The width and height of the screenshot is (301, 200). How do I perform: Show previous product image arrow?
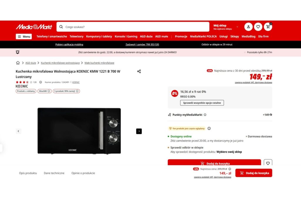tap(19, 131)
